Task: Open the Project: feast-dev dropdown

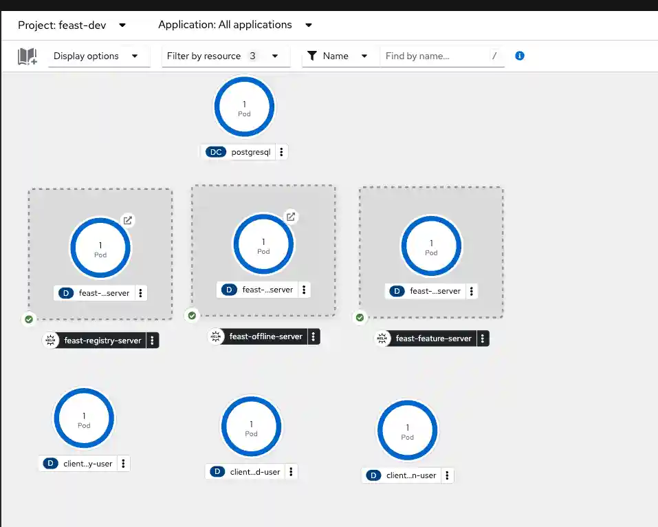Action: pos(72,25)
